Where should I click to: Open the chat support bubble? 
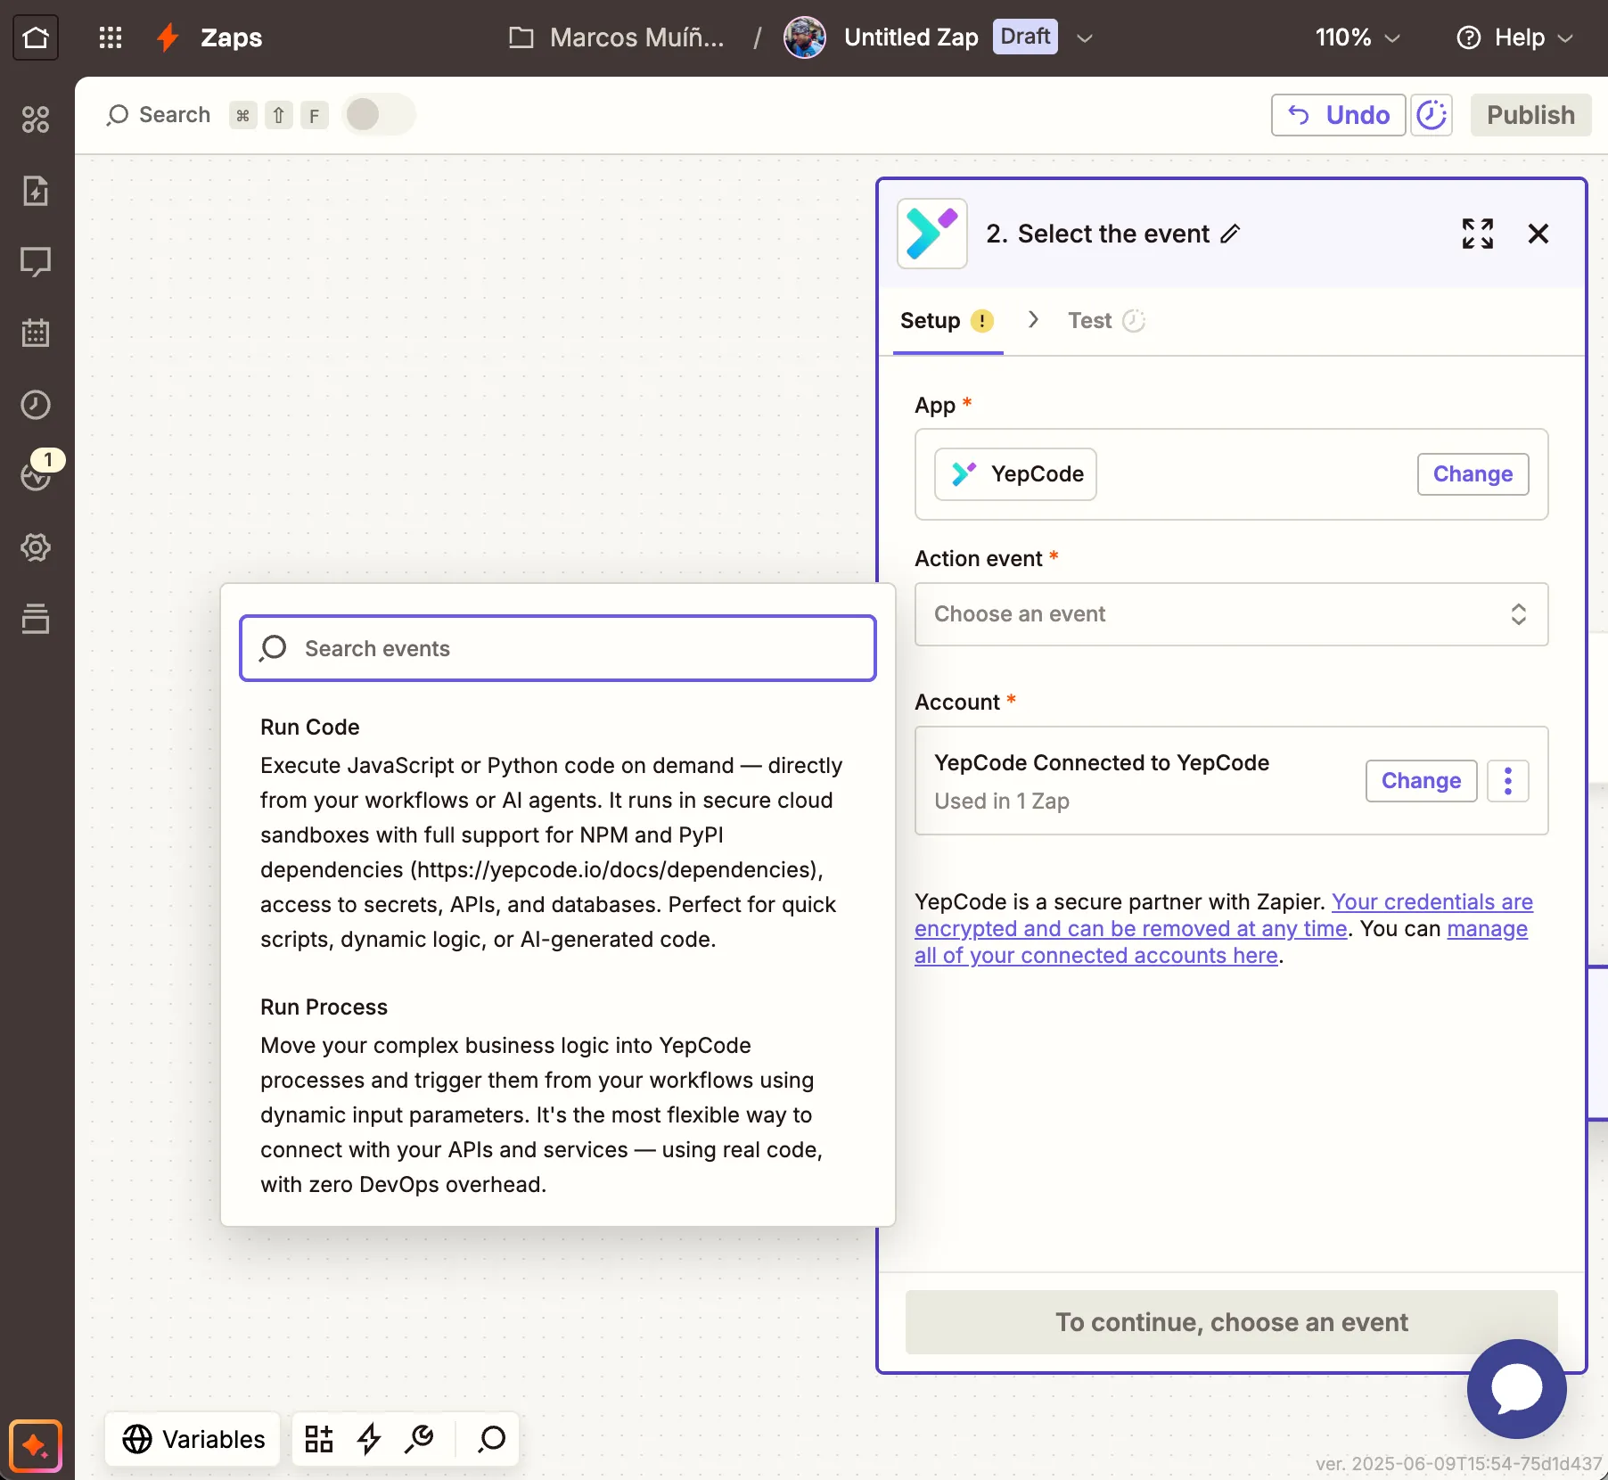click(1516, 1388)
